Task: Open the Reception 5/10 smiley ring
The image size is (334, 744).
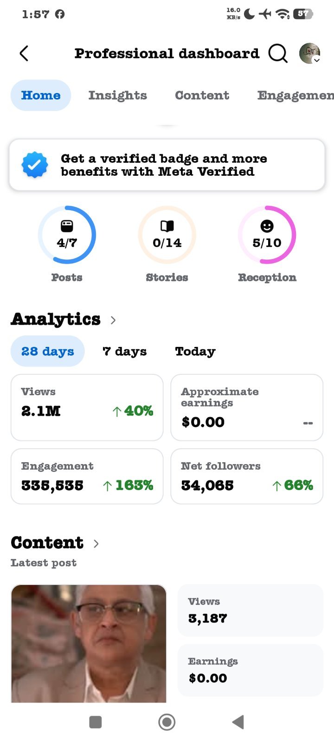Action: click(267, 235)
